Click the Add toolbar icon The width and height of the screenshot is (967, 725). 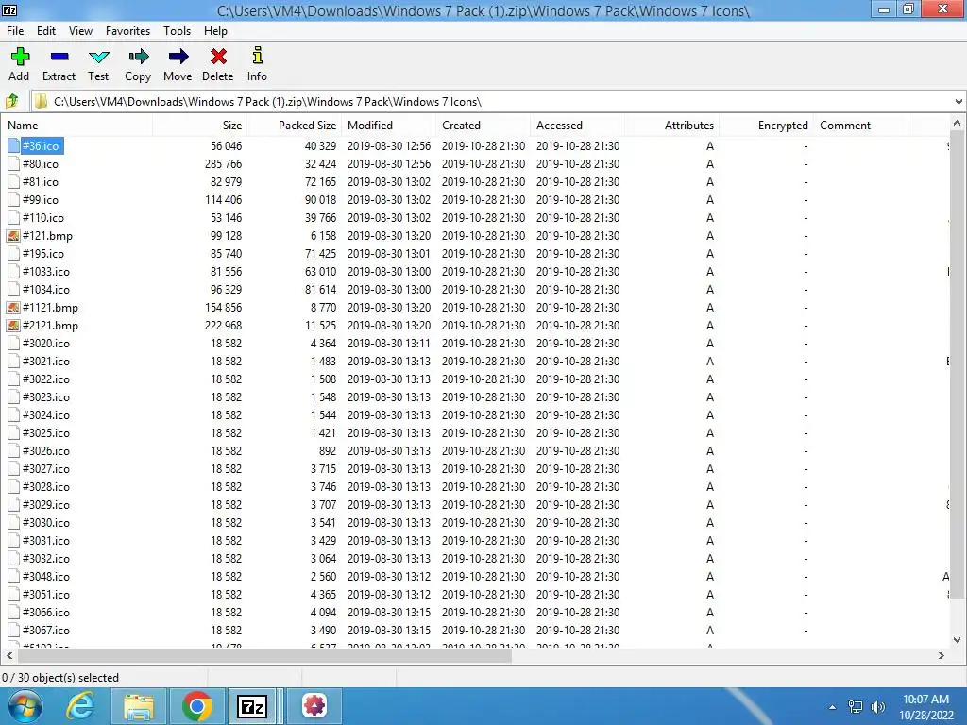(x=20, y=57)
